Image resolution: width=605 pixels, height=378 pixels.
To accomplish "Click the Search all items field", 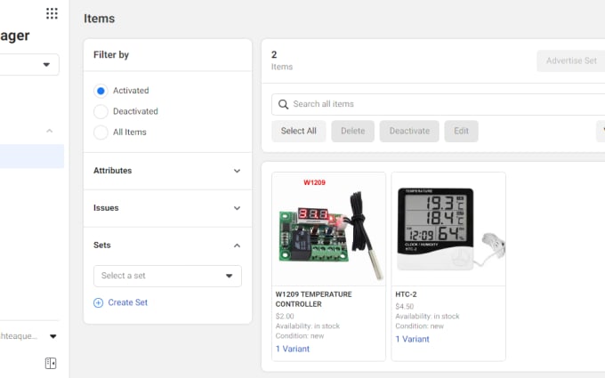I will pos(438,104).
